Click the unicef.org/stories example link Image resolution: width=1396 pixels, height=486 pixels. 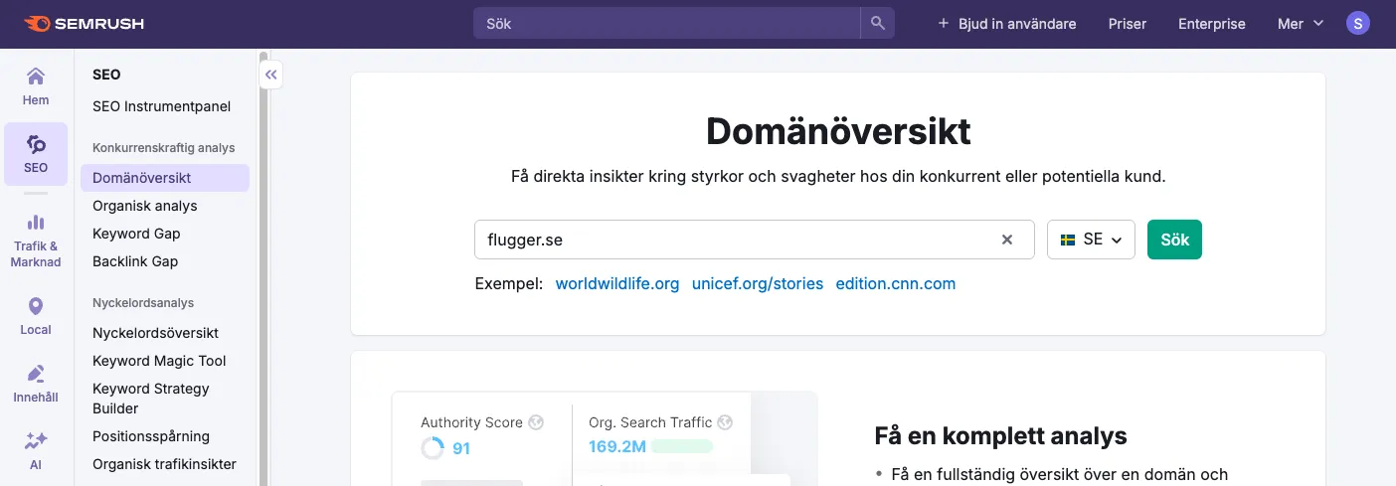pos(758,283)
